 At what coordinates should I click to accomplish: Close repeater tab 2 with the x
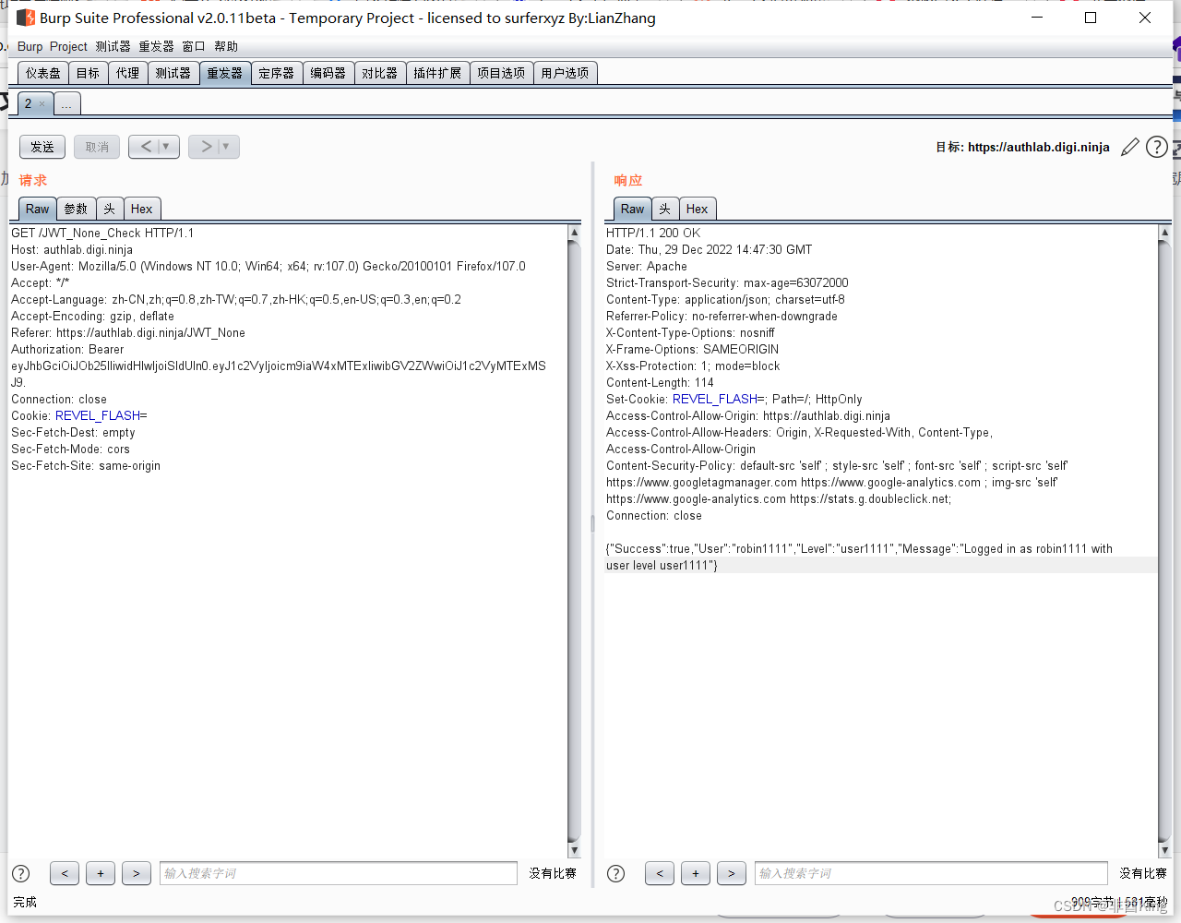pos(42,104)
